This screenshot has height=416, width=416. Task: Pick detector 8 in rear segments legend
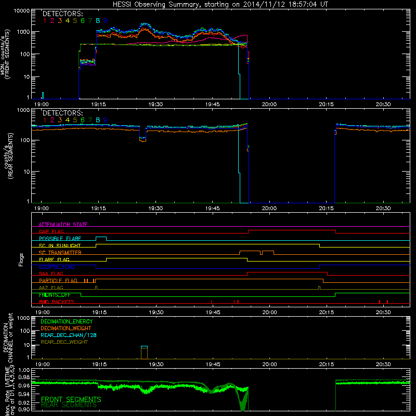tap(98, 120)
